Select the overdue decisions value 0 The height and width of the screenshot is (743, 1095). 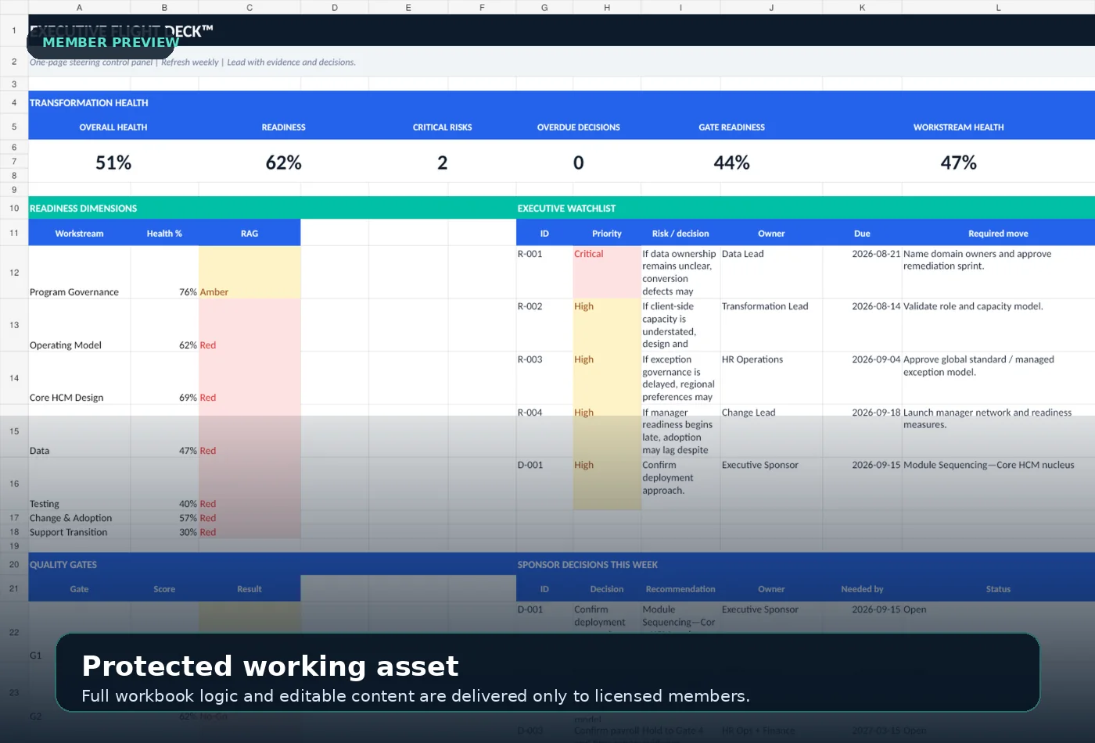pos(578,163)
